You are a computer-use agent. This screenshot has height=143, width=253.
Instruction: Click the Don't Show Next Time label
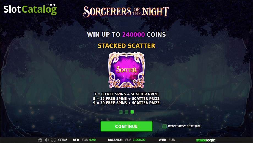tap(185, 126)
